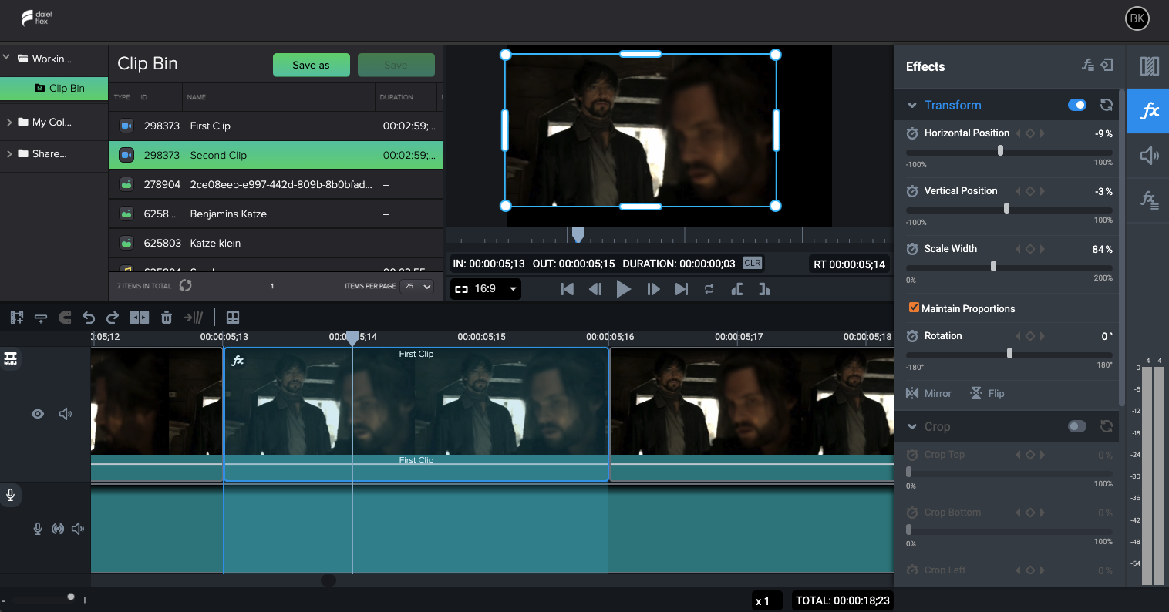The height and width of the screenshot is (612, 1169).
Task: Click the Flip button
Action: [988, 393]
